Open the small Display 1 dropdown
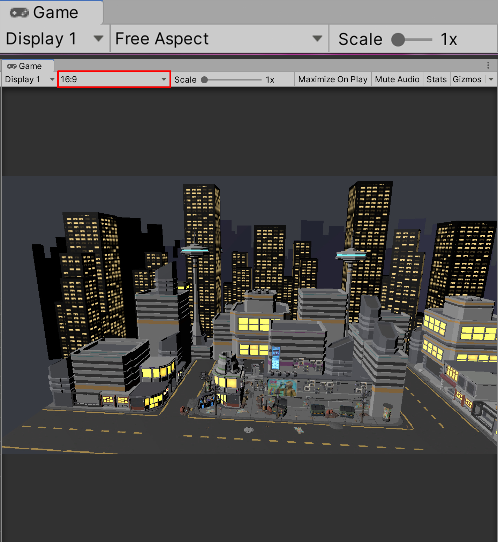This screenshot has height=542, width=498. pos(30,79)
